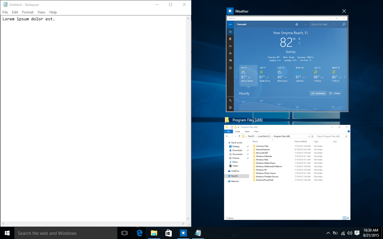The width and height of the screenshot is (383, 239).
Task: Open File Explorer from the taskbar
Action: (x=154, y=233)
